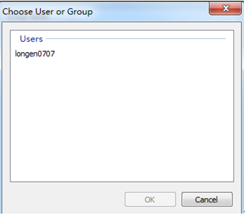This screenshot has height=222, width=245.
Task: Click the gray area left of OK
Action: (x=63, y=200)
